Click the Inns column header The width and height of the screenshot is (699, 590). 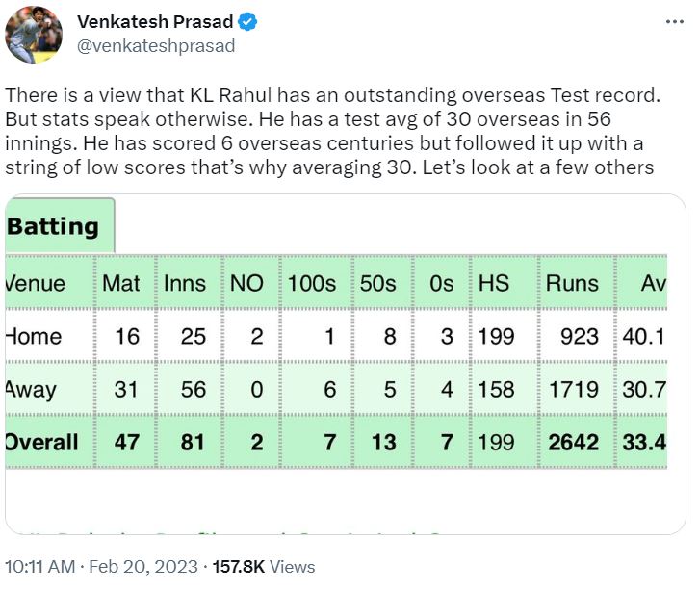(x=185, y=283)
